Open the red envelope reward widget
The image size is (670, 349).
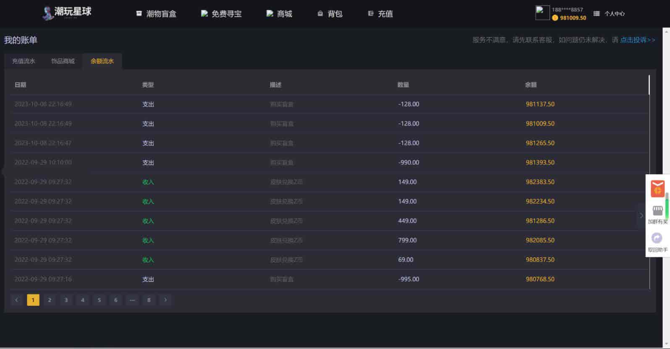657,188
